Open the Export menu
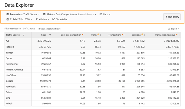The width and height of the screenshot is (185, 109). pyautogui.click(x=173, y=29)
